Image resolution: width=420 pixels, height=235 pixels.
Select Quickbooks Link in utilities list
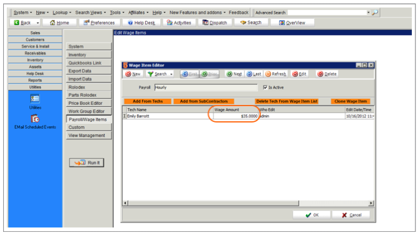(89, 63)
